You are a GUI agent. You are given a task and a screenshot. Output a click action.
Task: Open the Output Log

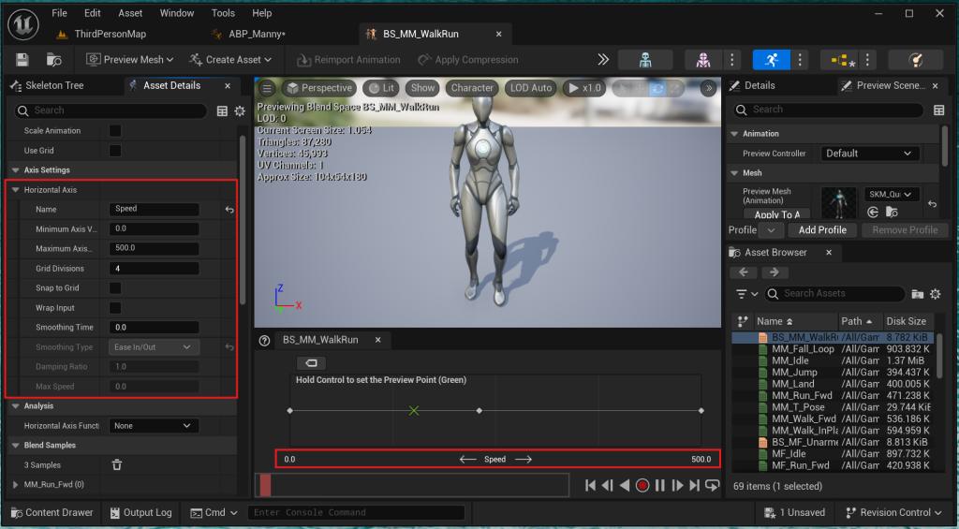(x=140, y=512)
